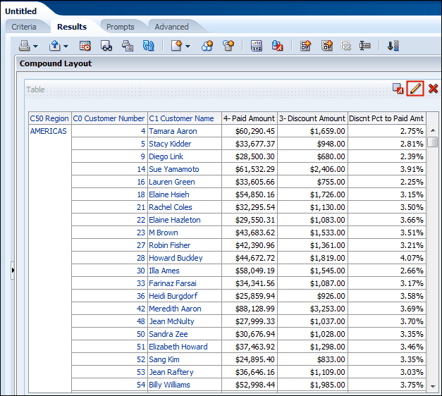Click the Print analysis icon

click(x=24, y=46)
